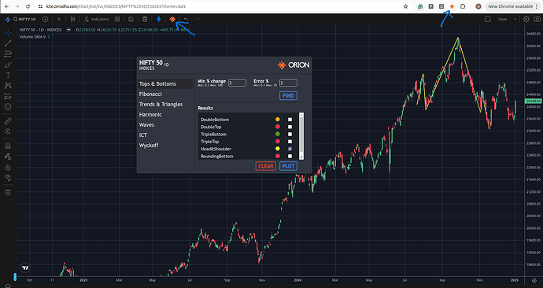Collapse the NIFTY 50 legend minus button

pos(68,30)
